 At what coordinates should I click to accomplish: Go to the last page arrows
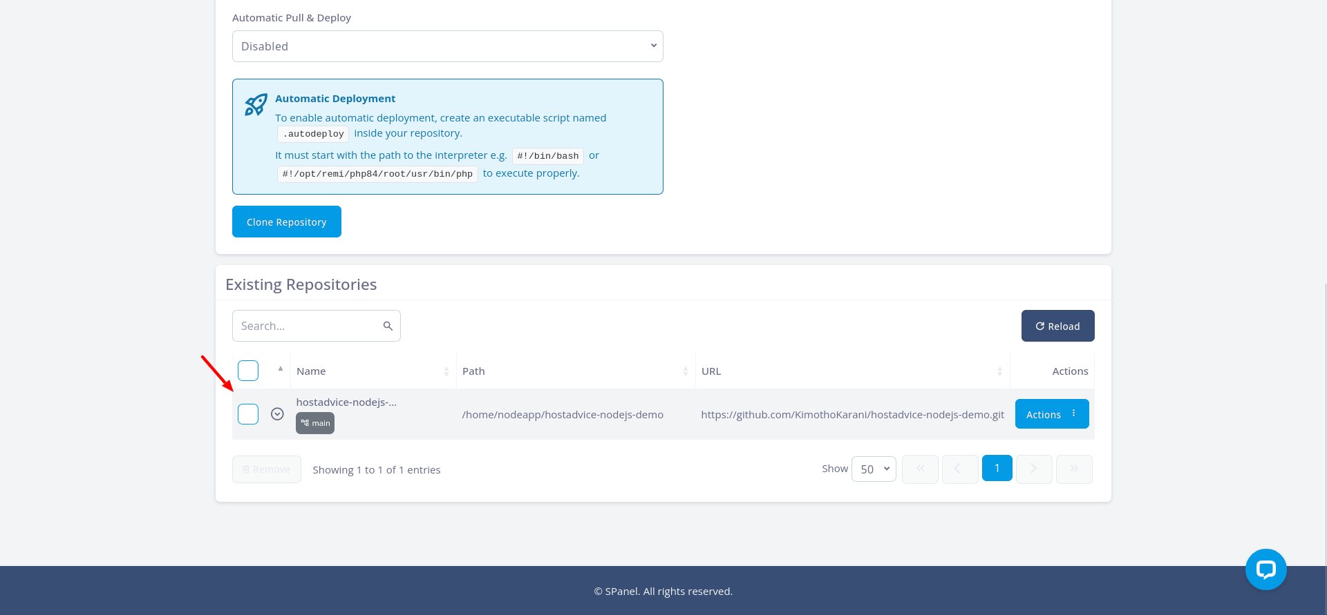1074,469
